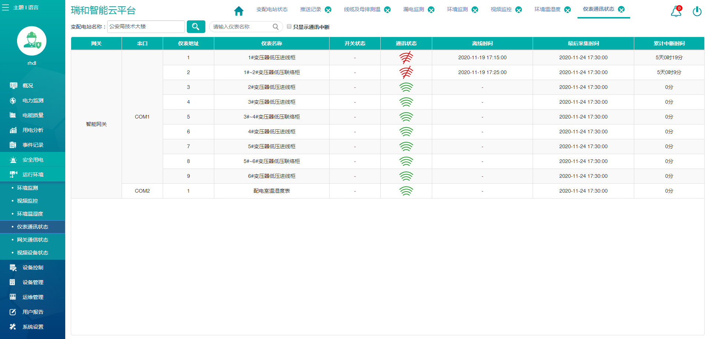
Task: Click the power logout icon
Action: click(697, 11)
